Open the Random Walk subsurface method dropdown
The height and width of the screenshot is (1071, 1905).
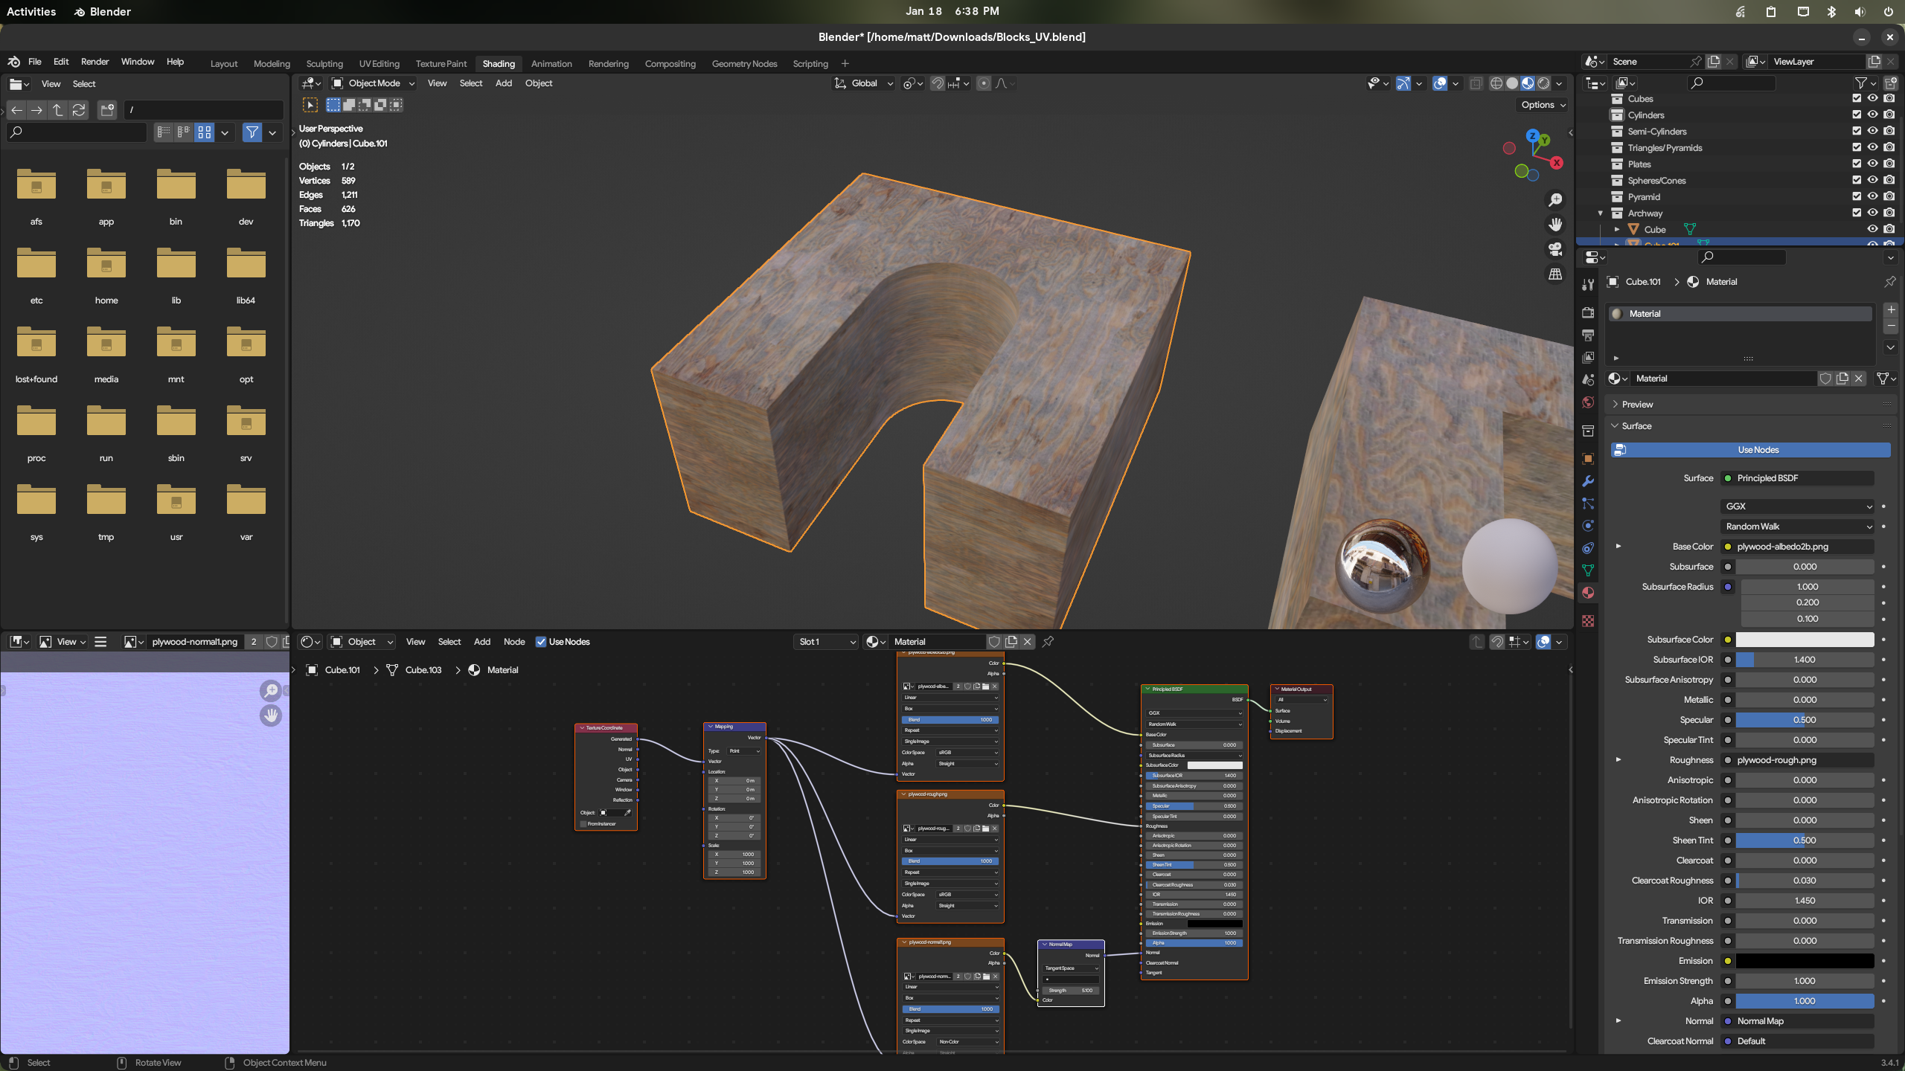click(1797, 527)
